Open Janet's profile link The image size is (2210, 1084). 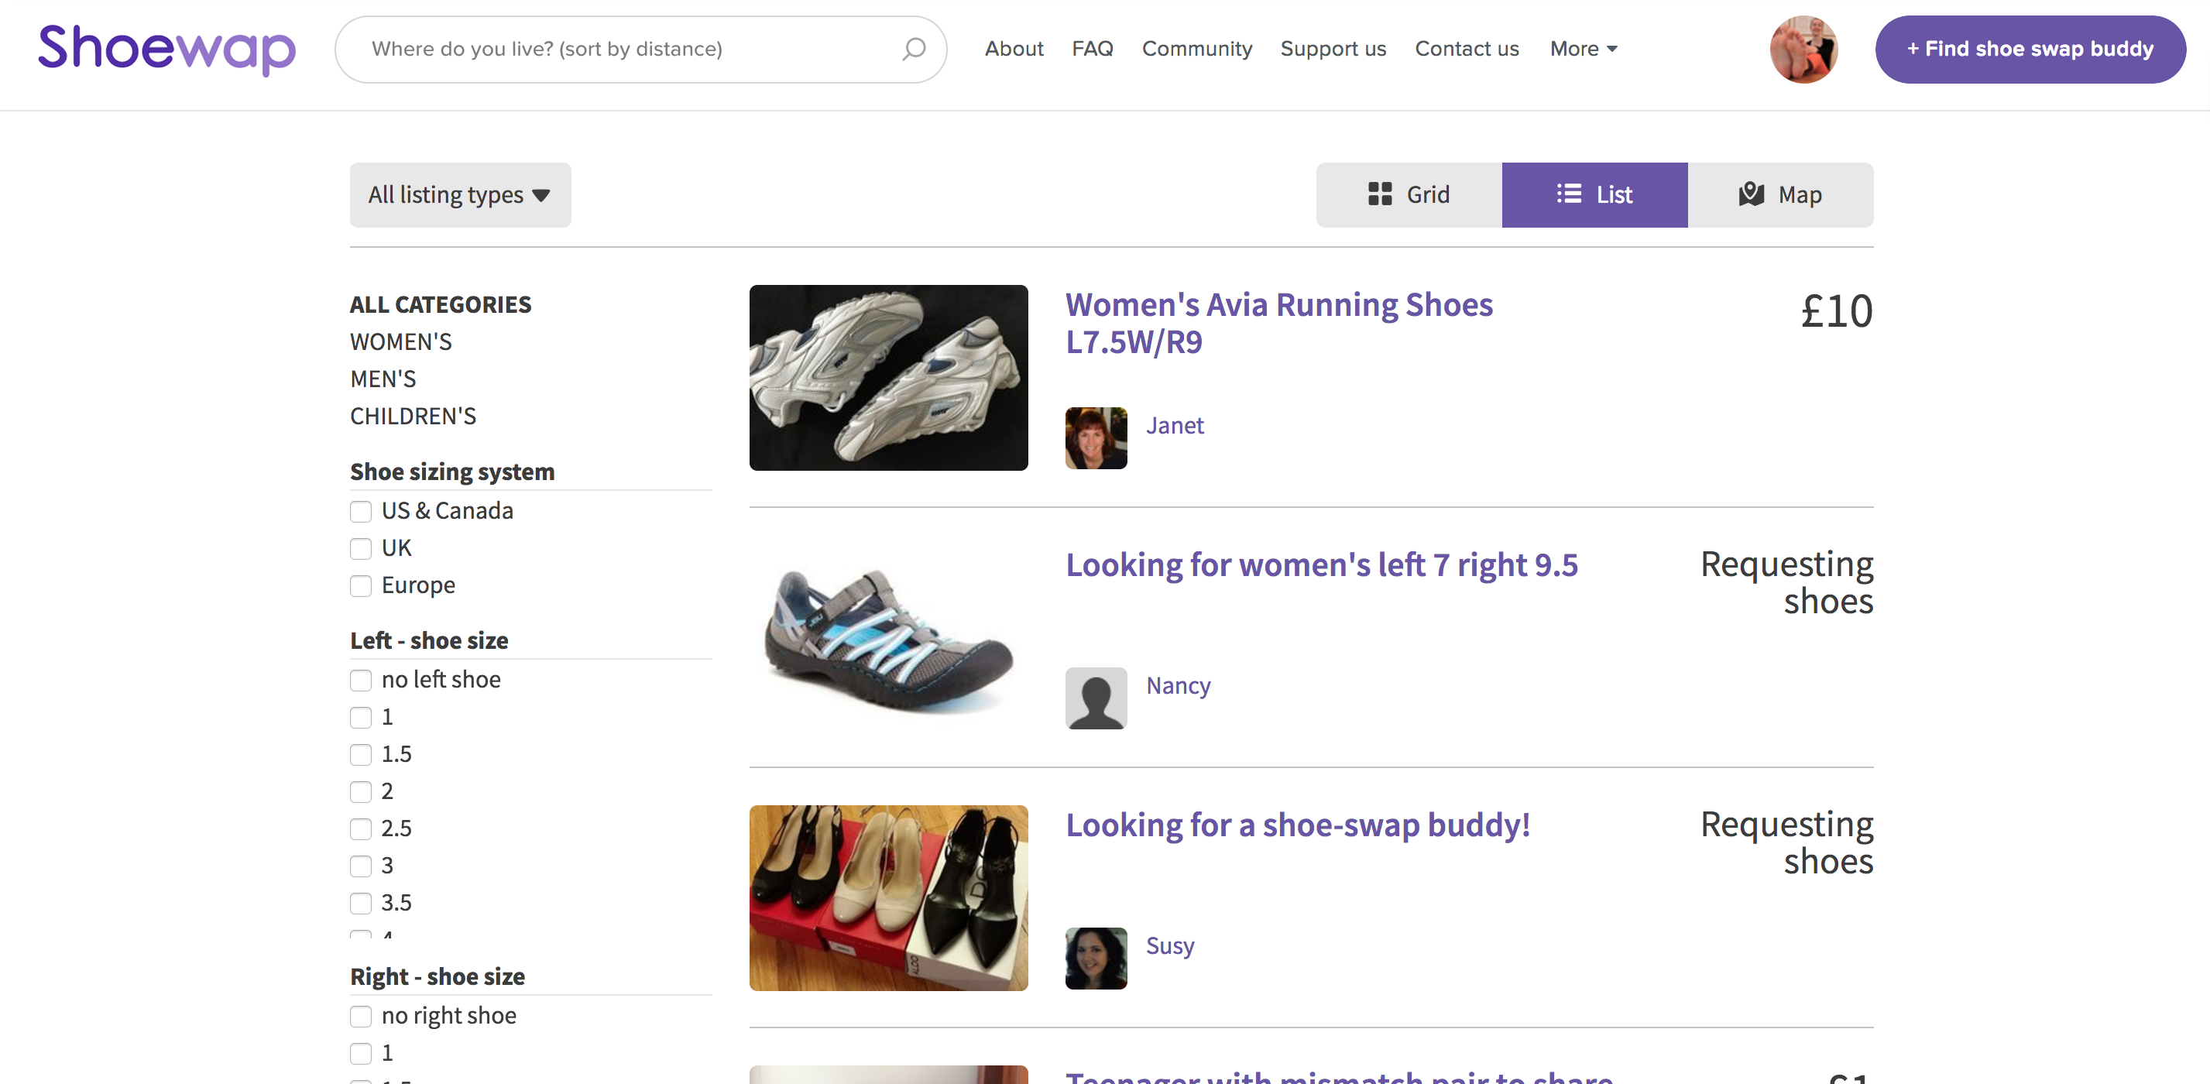click(1175, 425)
